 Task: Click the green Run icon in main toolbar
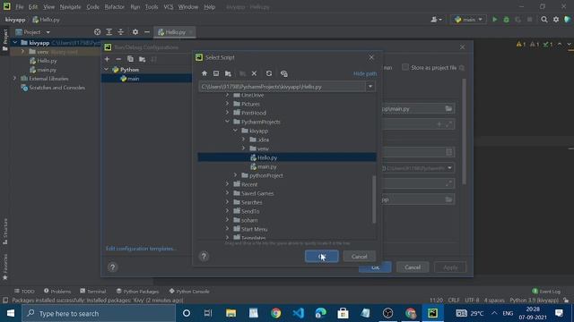494,20
